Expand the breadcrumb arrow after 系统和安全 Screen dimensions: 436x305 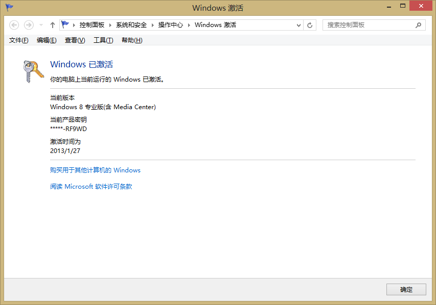coord(152,25)
